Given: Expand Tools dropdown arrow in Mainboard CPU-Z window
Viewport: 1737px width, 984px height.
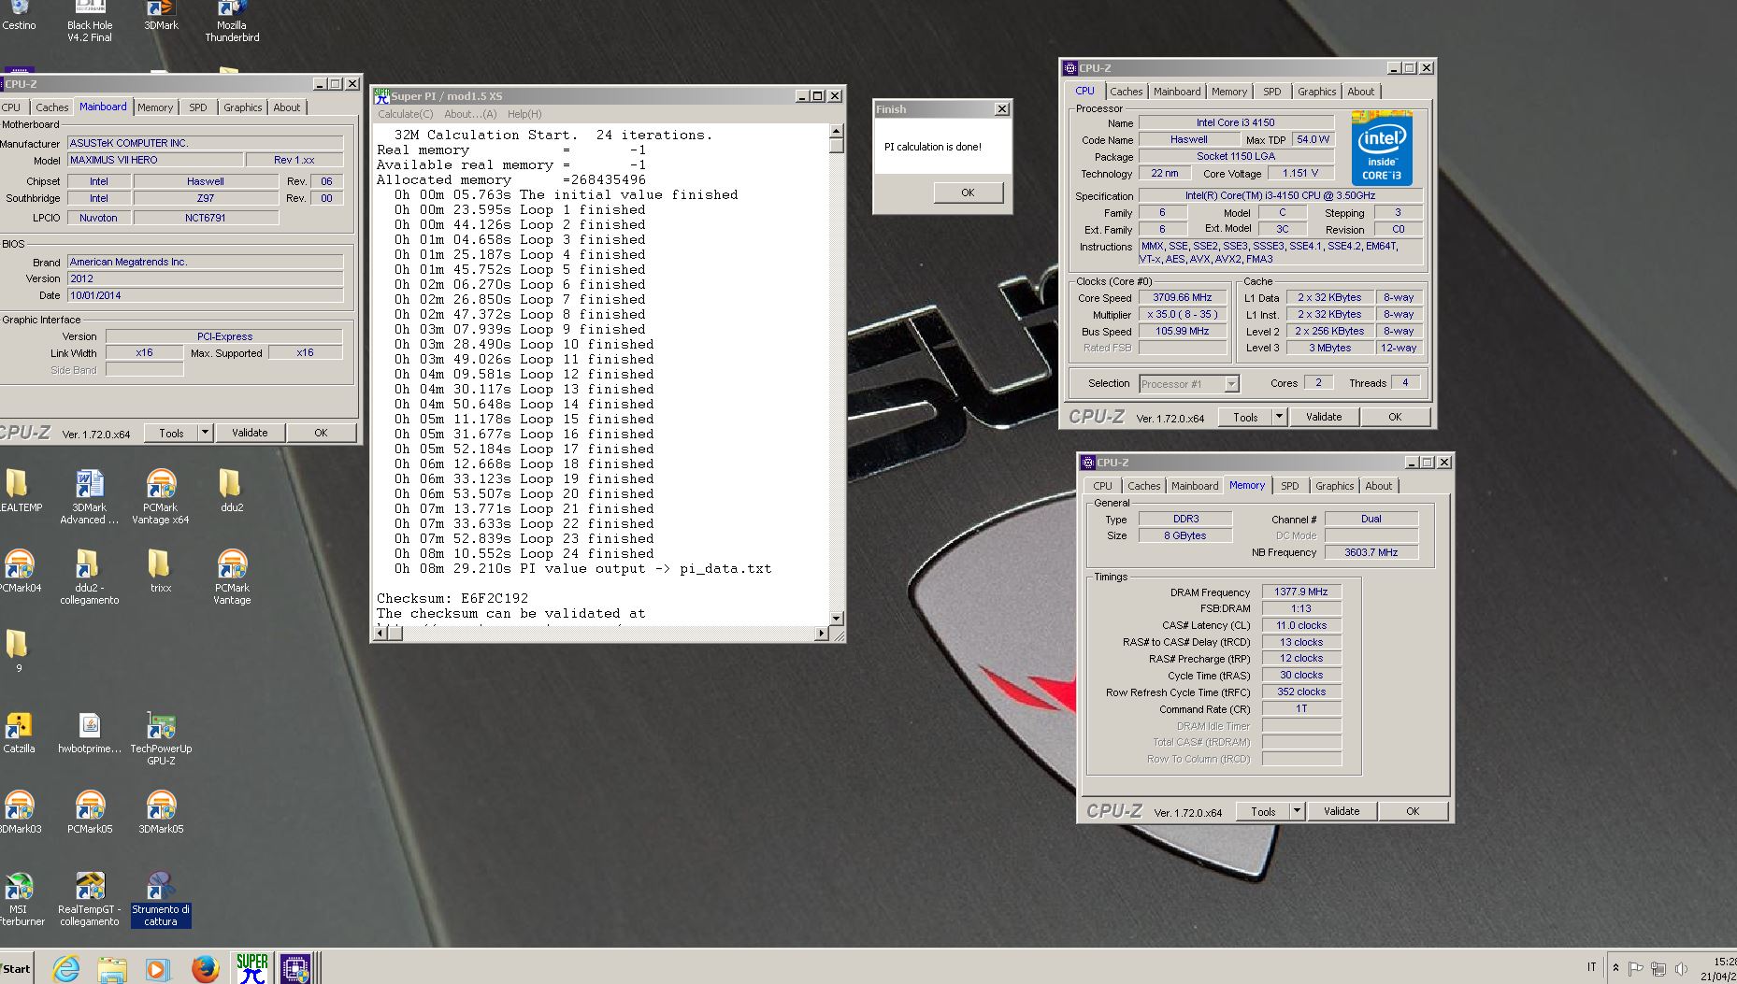Looking at the screenshot, I should click(206, 433).
